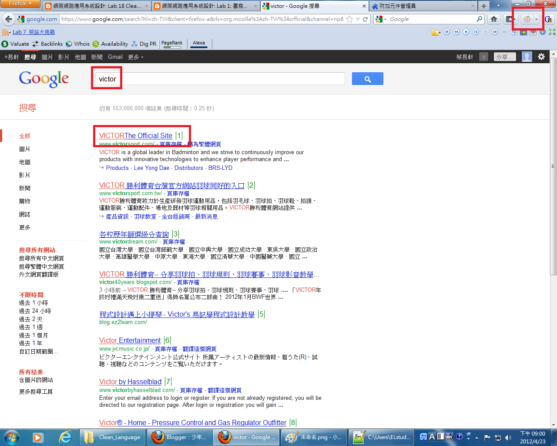The height and width of the screenshot is (446, 557).
Task: Open the victorsport.com.tw result title
Action: pyautogui.click(x=172, y=186)
